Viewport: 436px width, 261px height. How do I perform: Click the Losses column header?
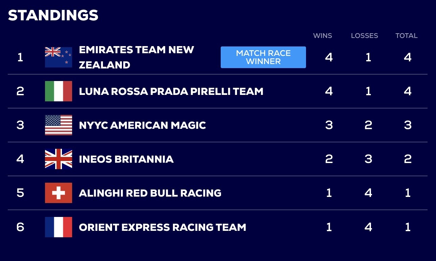[364, 36]
